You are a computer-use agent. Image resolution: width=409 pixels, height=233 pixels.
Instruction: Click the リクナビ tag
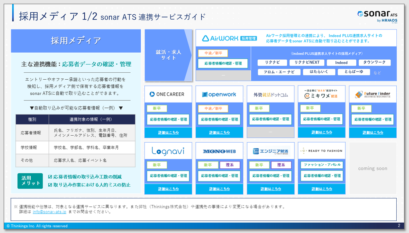click(272, 63)
